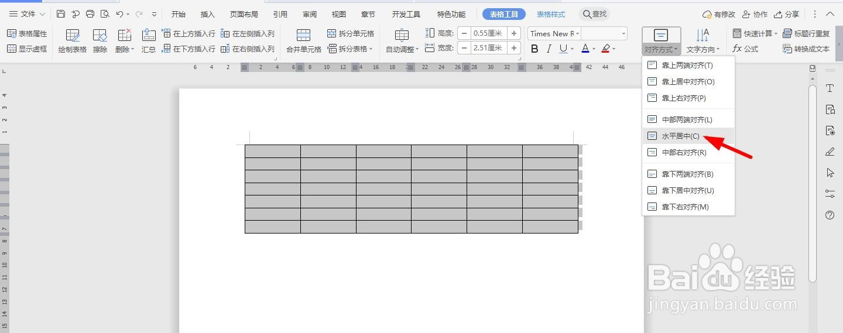Open Print Preview icon
The height and width of the screenshot is (333, 843).
(105, 14)
